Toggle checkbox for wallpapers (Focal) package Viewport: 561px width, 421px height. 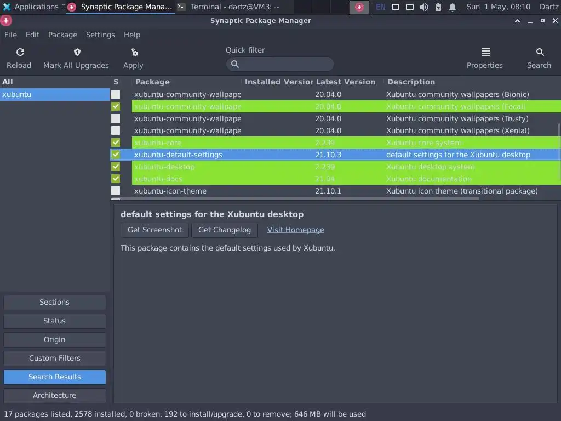pyautogui.click(x=116, y=106)
